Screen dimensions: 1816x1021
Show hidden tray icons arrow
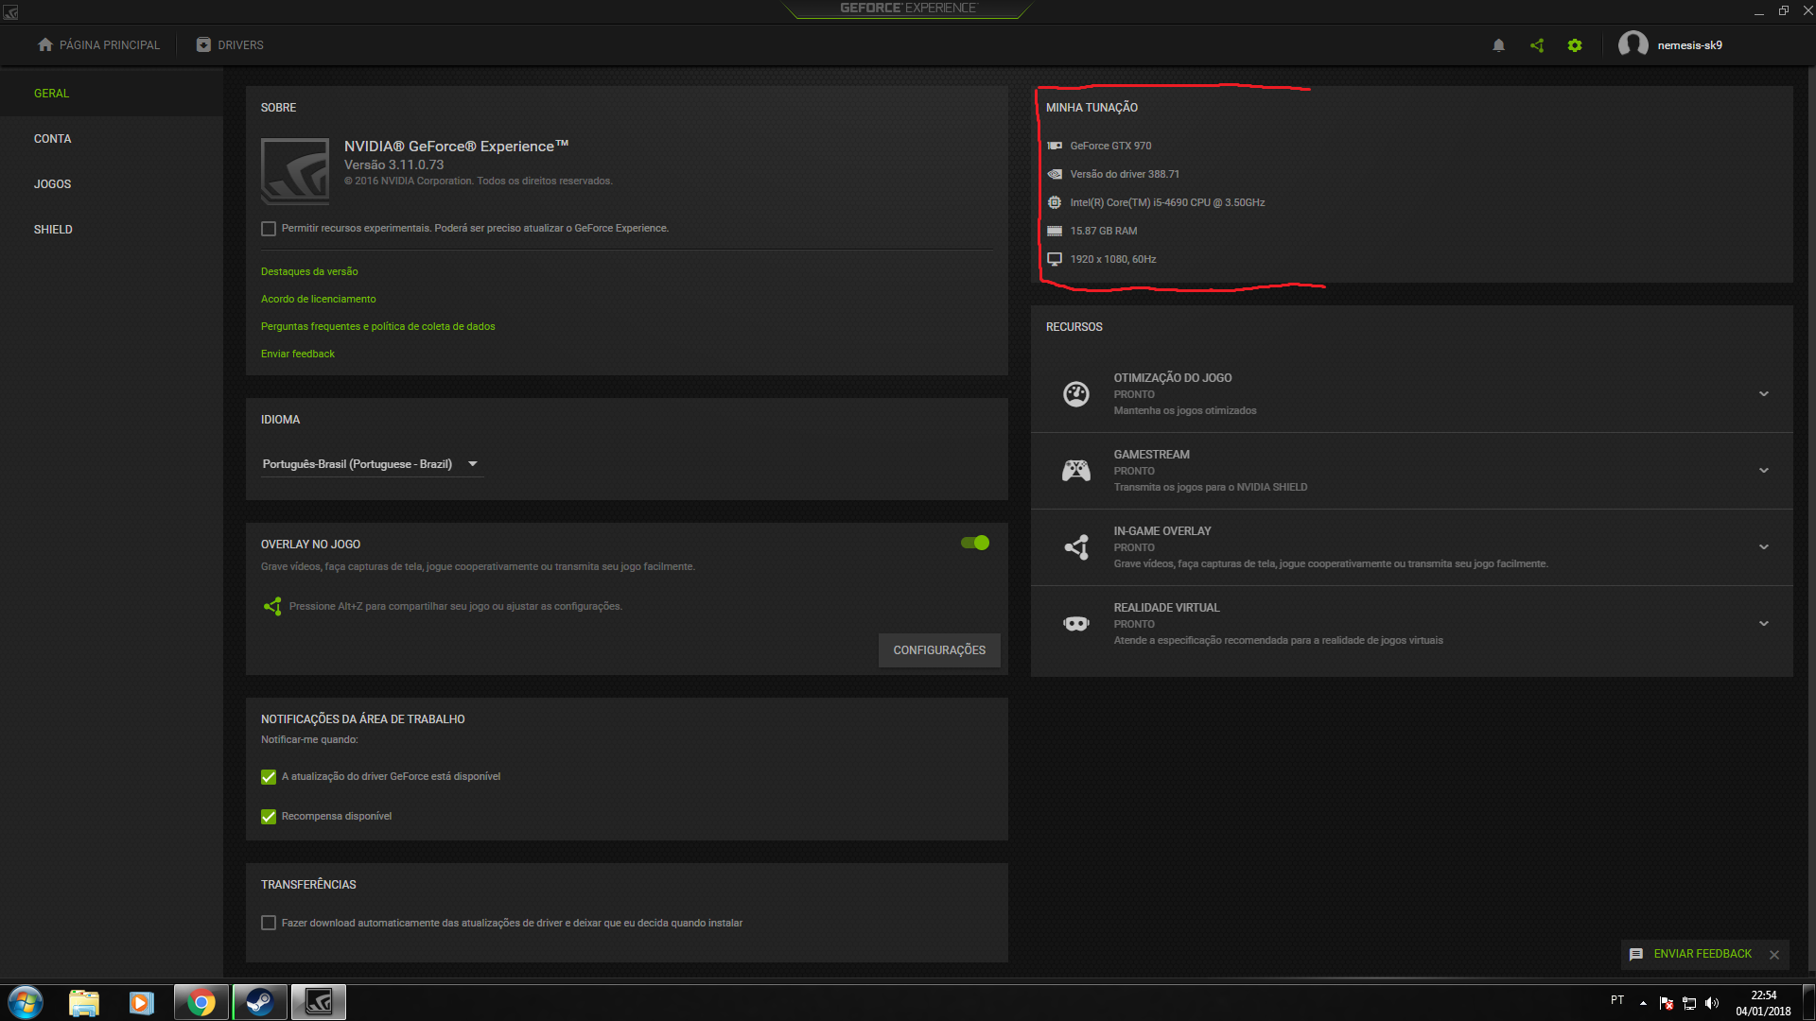point(1643,1003)
